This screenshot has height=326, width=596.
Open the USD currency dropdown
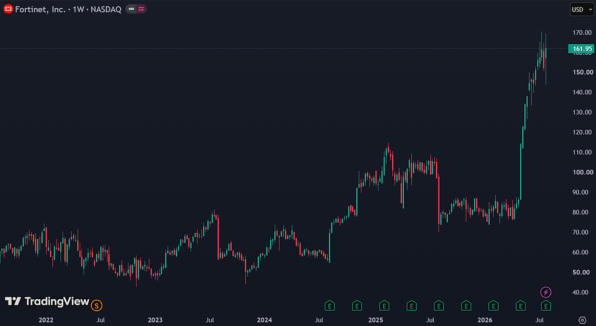pyautogui.click(x=581, y=10)
